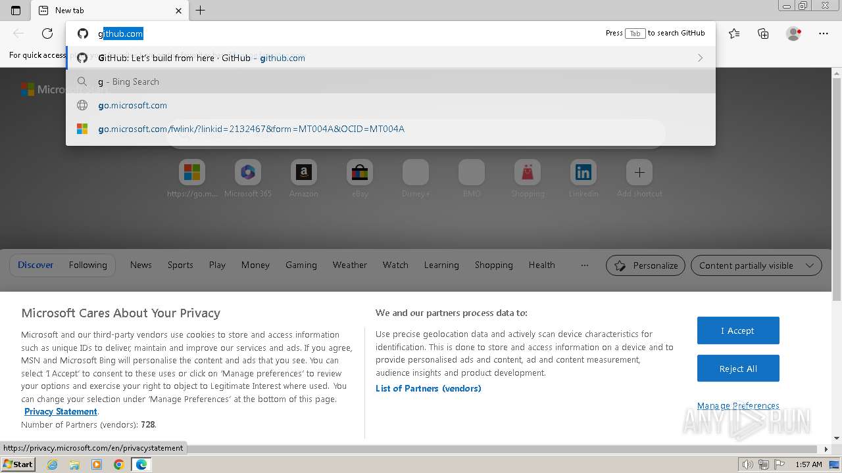Launch Internet Explorer from taskbar
The image size is (842, 473).
(53, 464)
